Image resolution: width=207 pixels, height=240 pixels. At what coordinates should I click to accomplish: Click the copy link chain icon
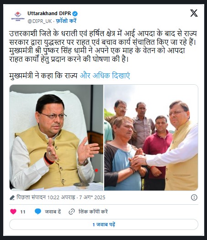72,212
